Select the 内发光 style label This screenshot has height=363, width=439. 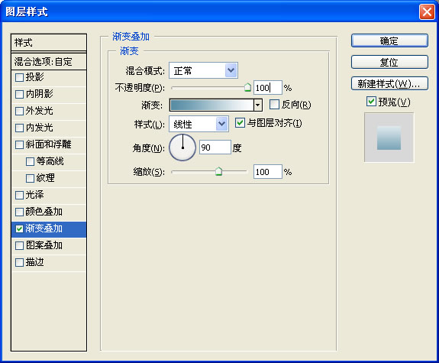pyautogui.click(x=39, y=128)
